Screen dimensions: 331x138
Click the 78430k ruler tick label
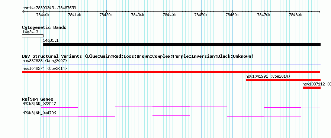pos(138,15)
